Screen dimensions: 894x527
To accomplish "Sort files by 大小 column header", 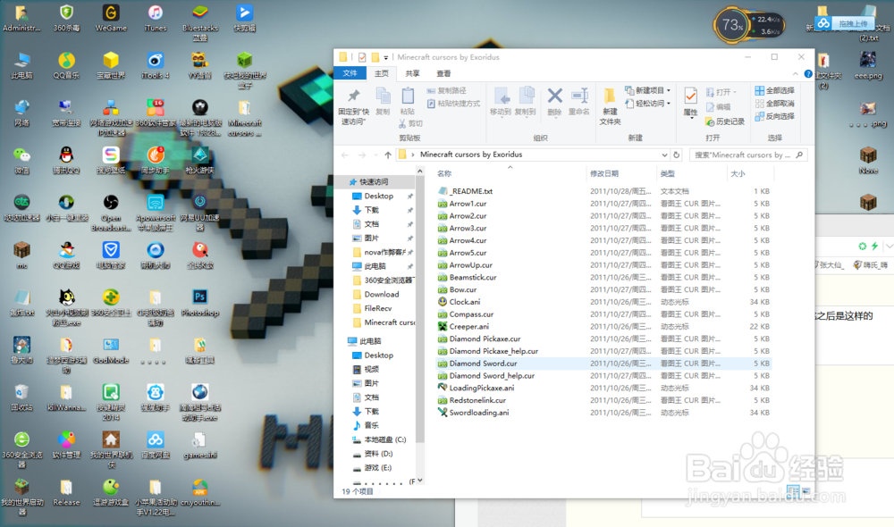I will coord(738,174).
